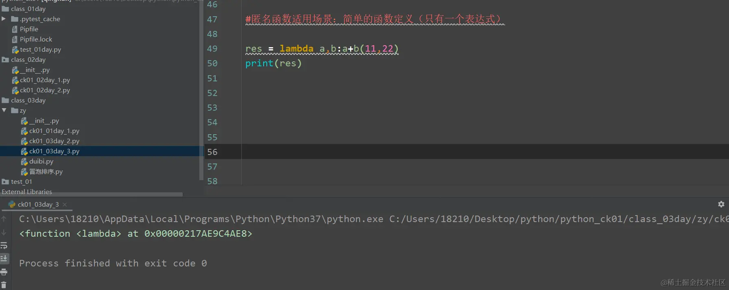Viewport: 729px width, 290px height.
Task: Open the Pipfile.lock file
Action: point(32,39)
